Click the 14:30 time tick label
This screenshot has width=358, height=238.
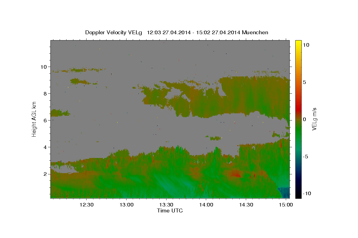[x=246, y=205]
